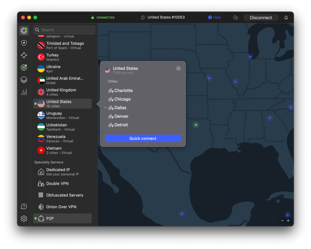
Task: Click United States #10053 server label
Action: (x=166, y=17)
